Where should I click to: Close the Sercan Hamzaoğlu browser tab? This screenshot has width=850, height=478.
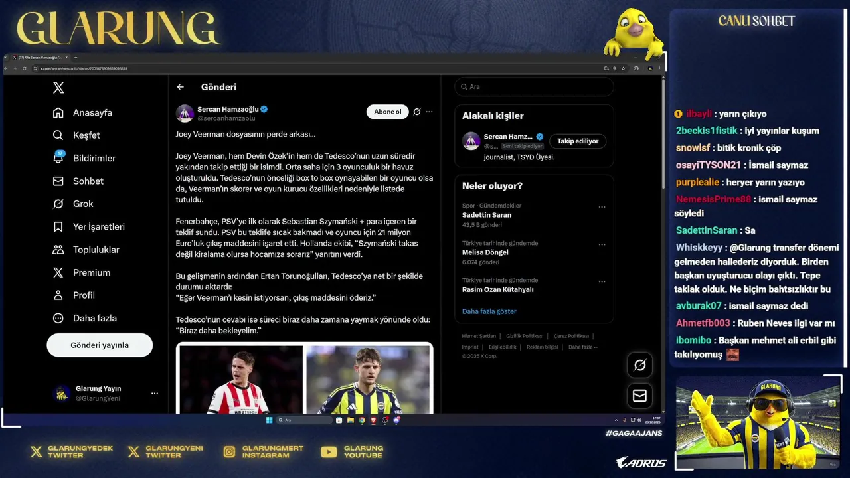(x=66, y=58)
